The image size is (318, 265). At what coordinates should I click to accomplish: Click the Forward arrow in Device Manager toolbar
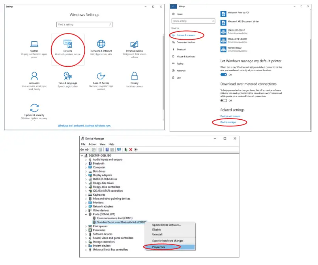(87, 150)
